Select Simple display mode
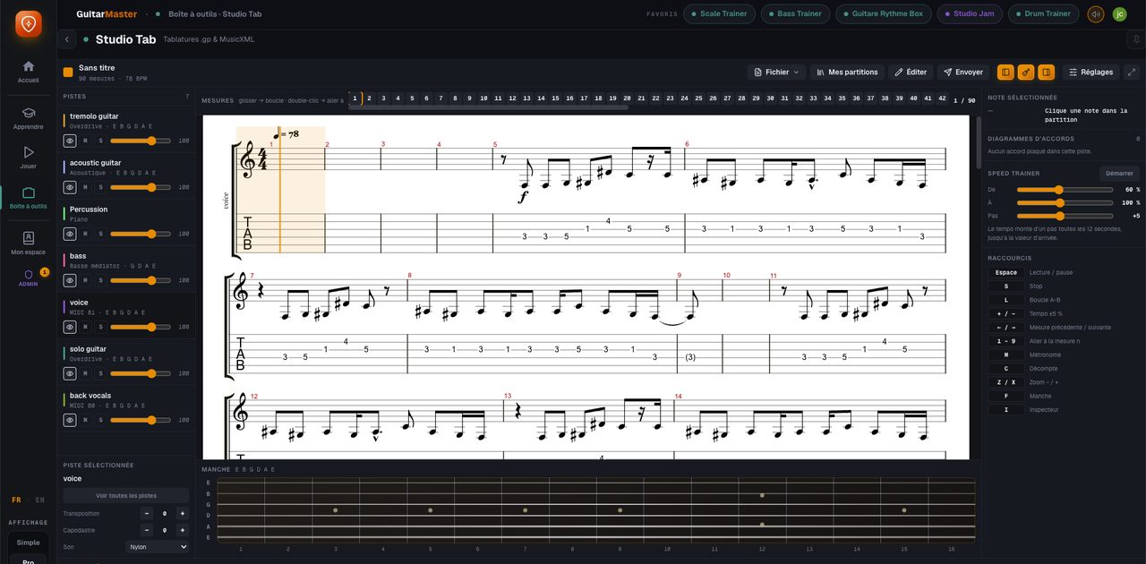The image size is (1146, 564). click(x=28, y=543)
